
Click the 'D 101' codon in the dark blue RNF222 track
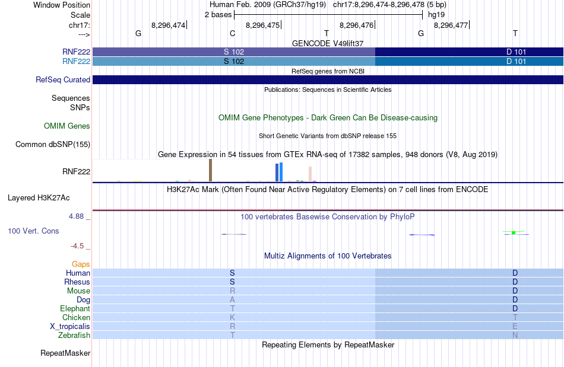pyautogui.click(x=516, y=52)
